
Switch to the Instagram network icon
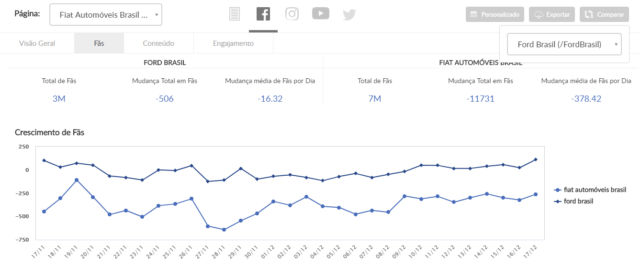(292, 14)
